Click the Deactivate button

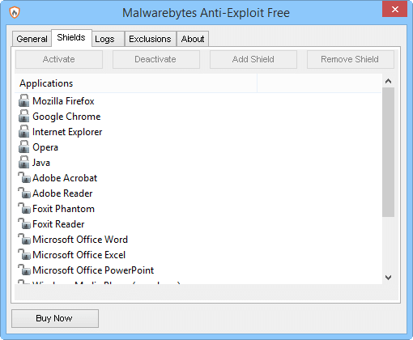(156, 59)
